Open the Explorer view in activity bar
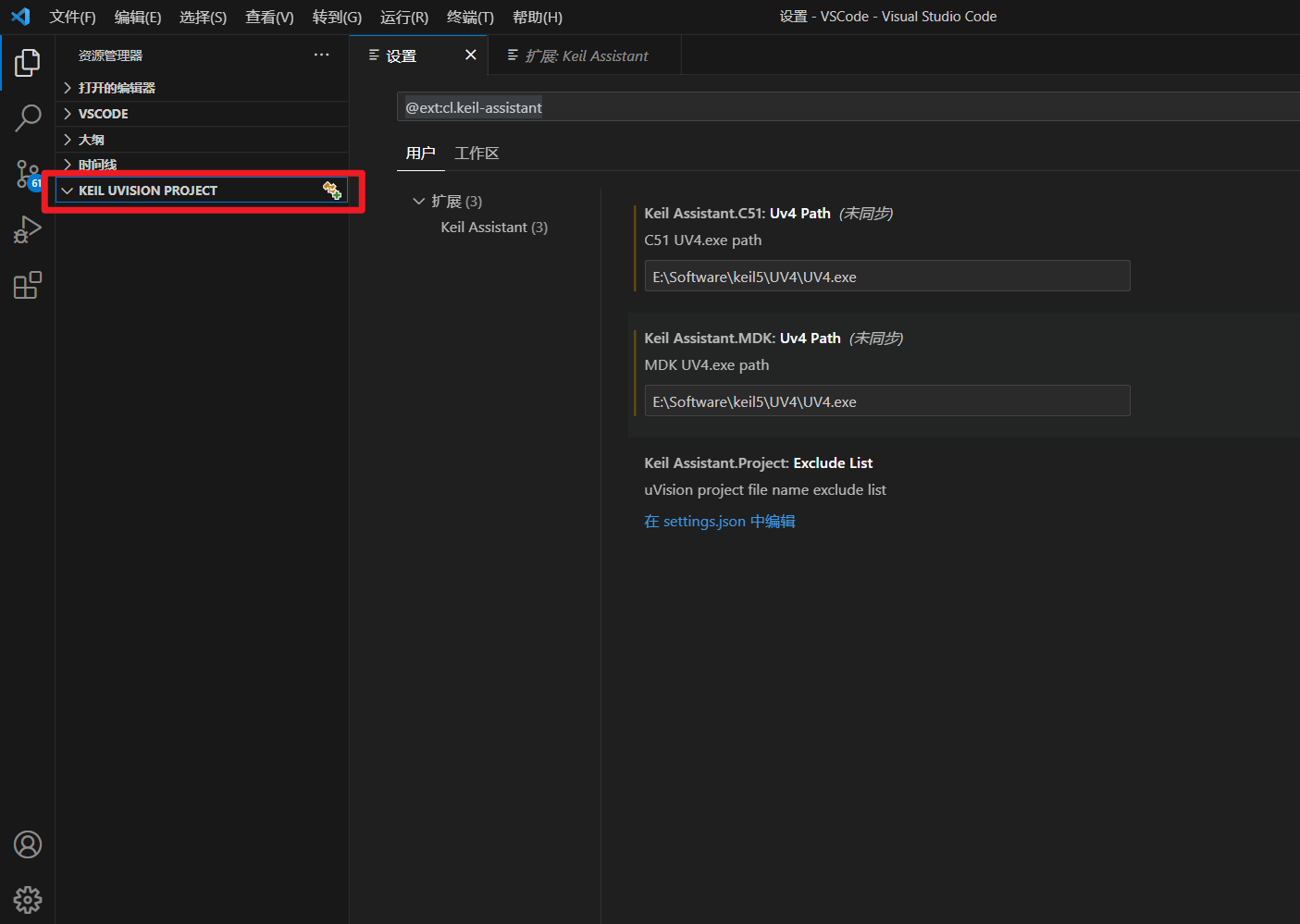 pyautogui.click(x=28, y=63)
